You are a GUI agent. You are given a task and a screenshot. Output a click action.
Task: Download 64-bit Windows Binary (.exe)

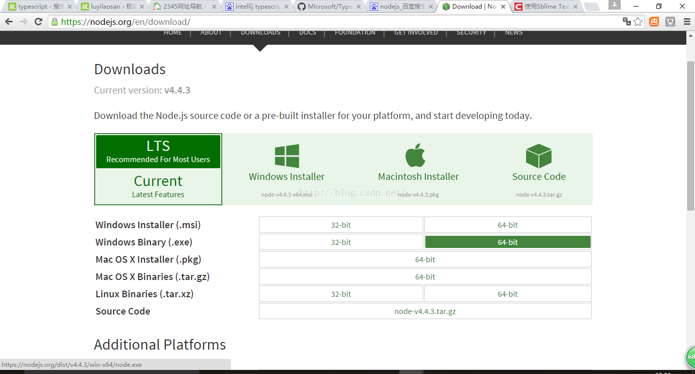pyautogui.click(x=508, y=242)
